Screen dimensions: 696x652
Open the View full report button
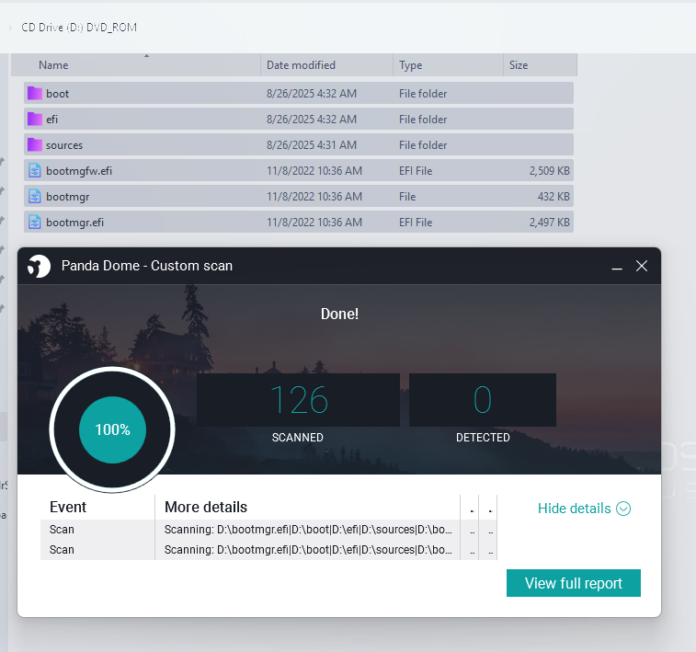(574, 583)
